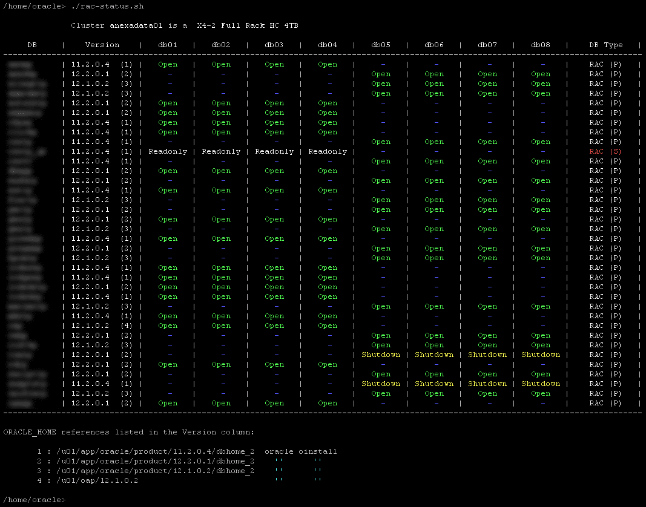Click the cluster name anexadata01
Viewport: 646px width, 507px height.
(136, 25)
